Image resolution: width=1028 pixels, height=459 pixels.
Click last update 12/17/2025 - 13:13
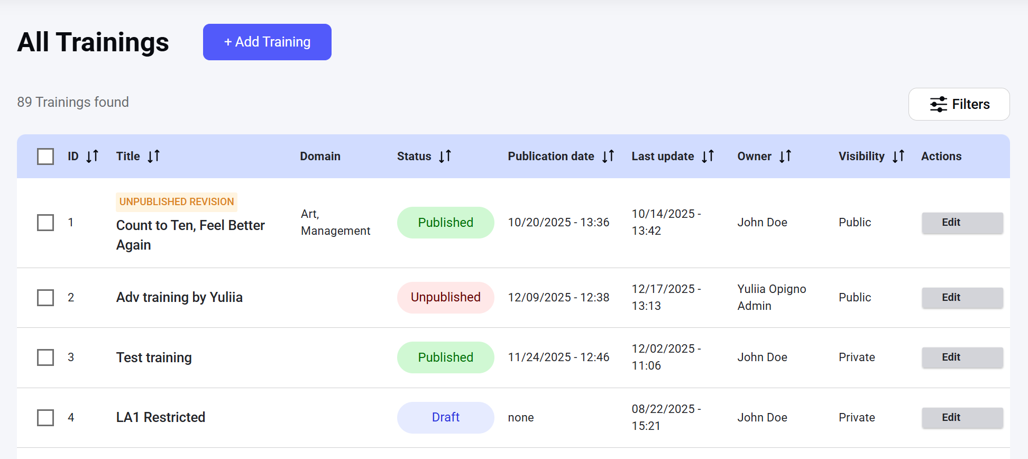click(666, 298)
